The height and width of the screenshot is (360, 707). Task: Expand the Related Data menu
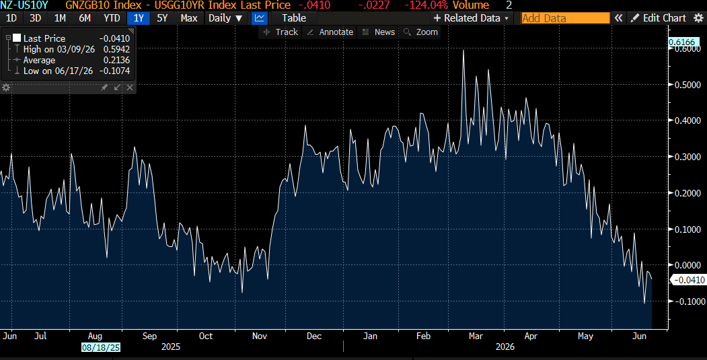[471, 18]
